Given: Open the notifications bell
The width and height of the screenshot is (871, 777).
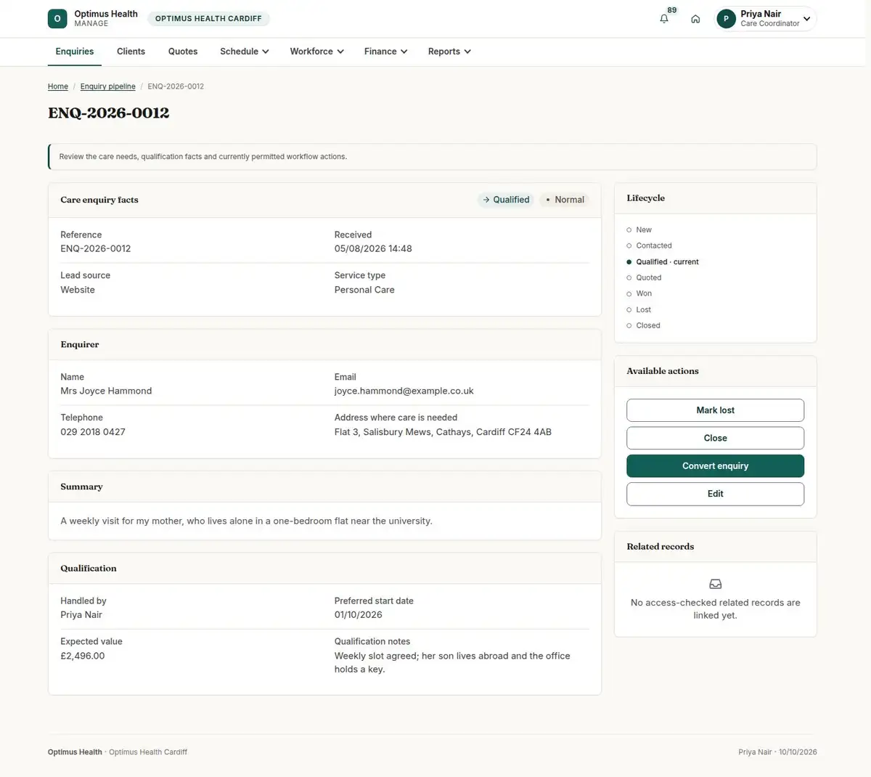Looking at the screenshot, I should [664, 19].
